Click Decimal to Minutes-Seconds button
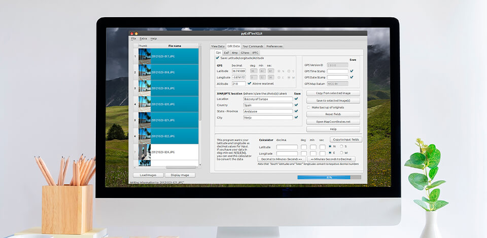 click(282, 159)
